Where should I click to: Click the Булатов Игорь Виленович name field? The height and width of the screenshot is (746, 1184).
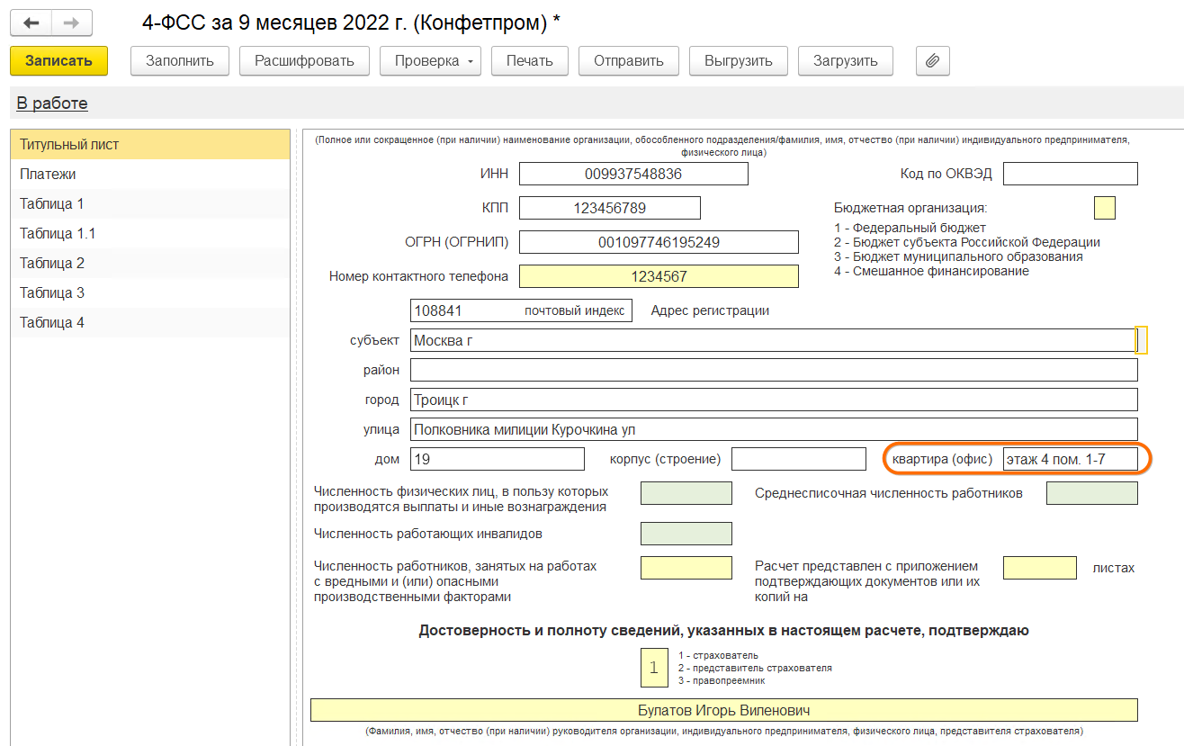pos(724,710)
